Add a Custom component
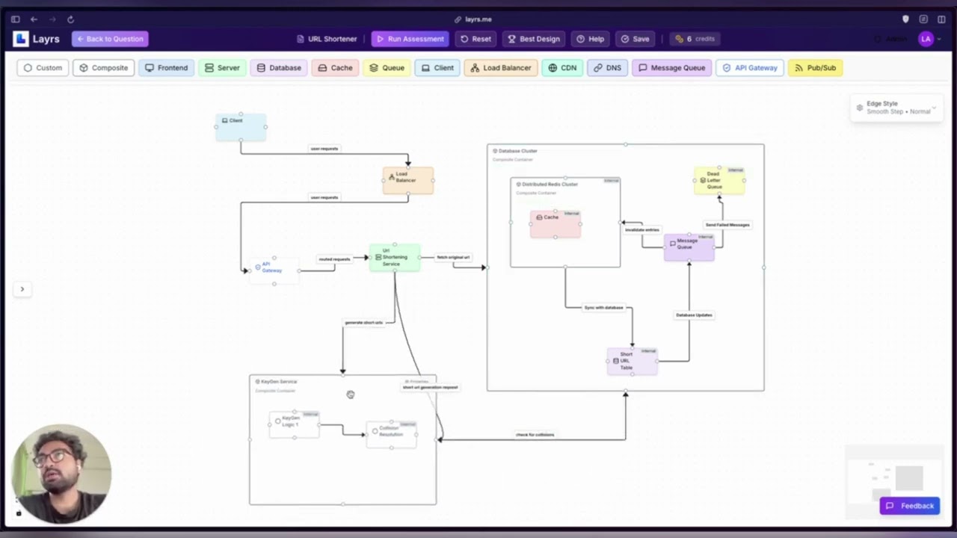Image resolution: width=957 pixels, height=538 pixels. [x=43, y=68]
